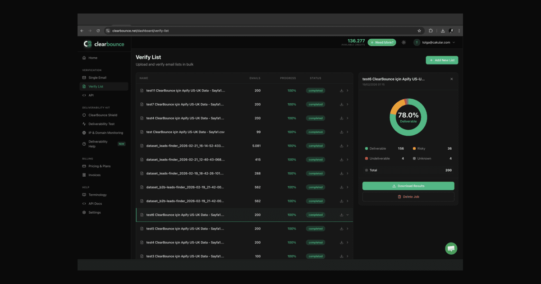Click the 136.277 available credits counter
541x284 pixels.
click(353, 42)
